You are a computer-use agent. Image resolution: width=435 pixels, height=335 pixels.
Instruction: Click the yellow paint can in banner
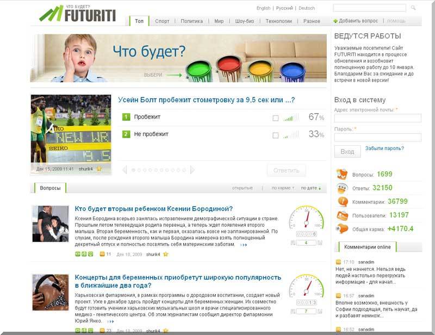click(261, 71)
